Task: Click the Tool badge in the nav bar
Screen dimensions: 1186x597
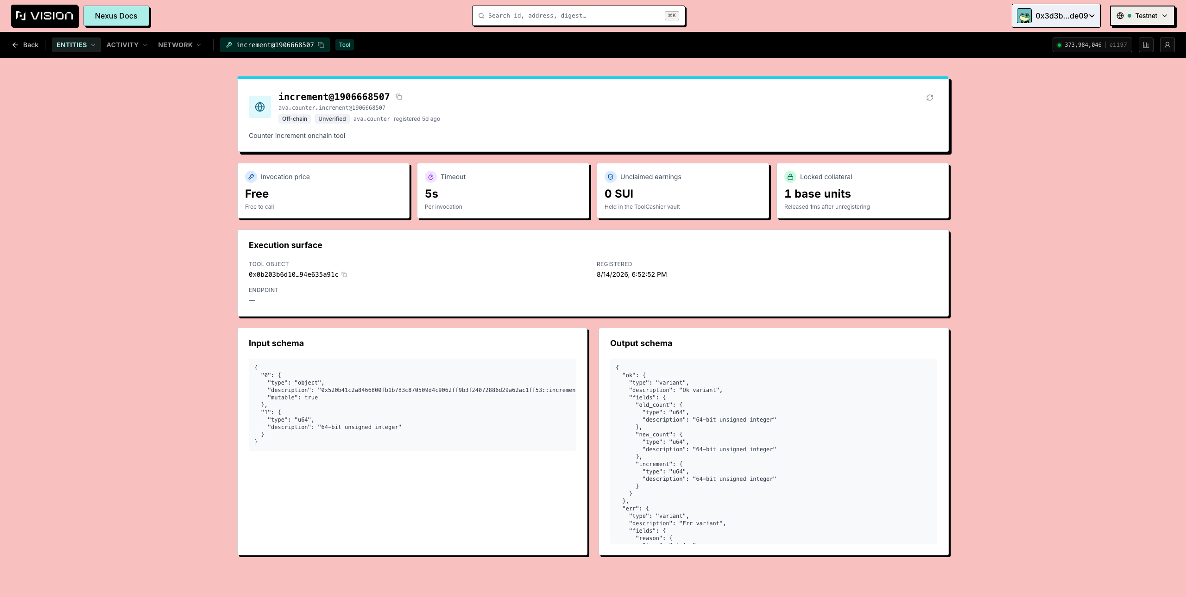Action: pyautogui.click(x=345, y=45)
